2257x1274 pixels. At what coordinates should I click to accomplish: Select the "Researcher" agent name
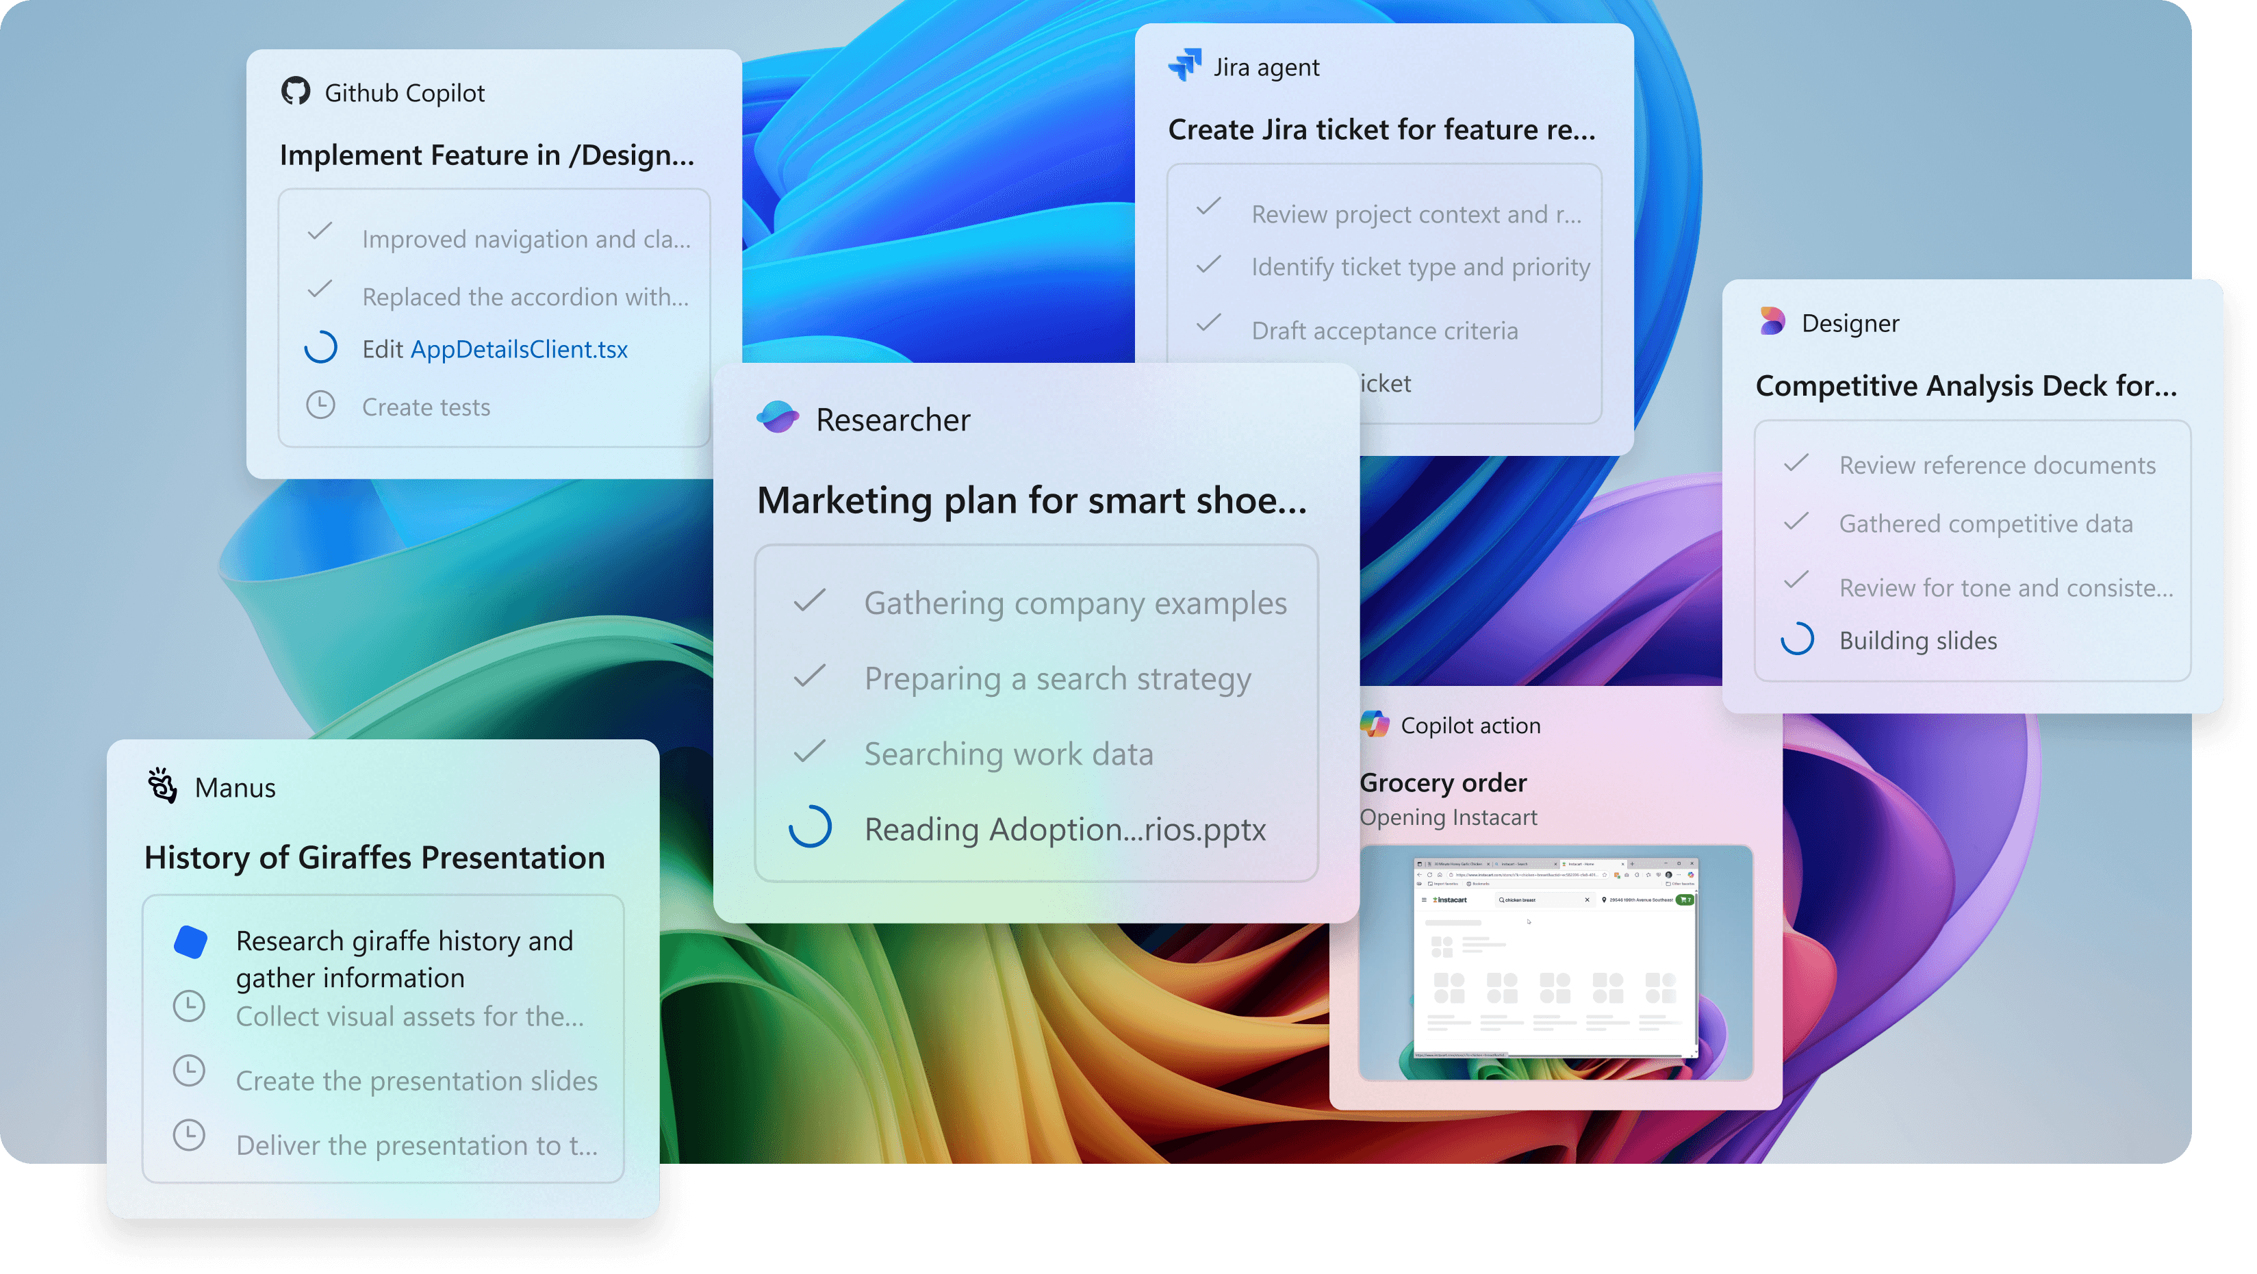pyautogui.click(x=893, y=420)
